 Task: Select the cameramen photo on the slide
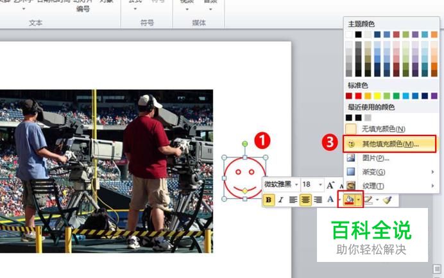[x=107, y=171]
